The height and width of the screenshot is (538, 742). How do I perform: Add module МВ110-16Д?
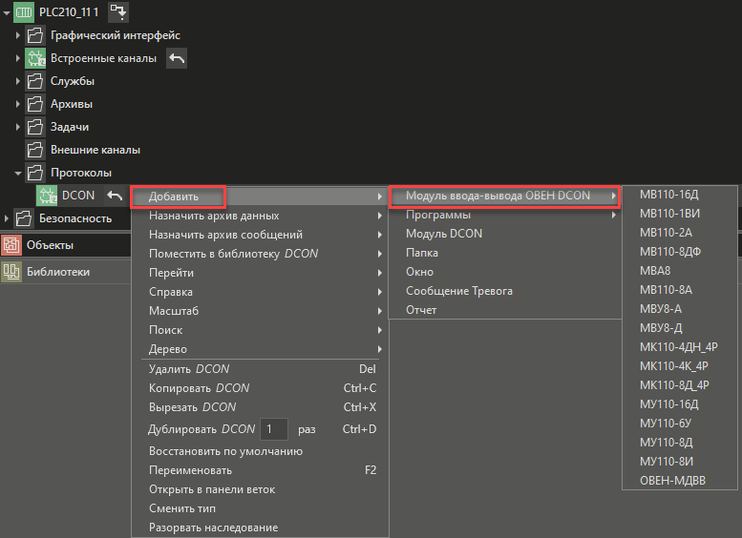[680, 195]
